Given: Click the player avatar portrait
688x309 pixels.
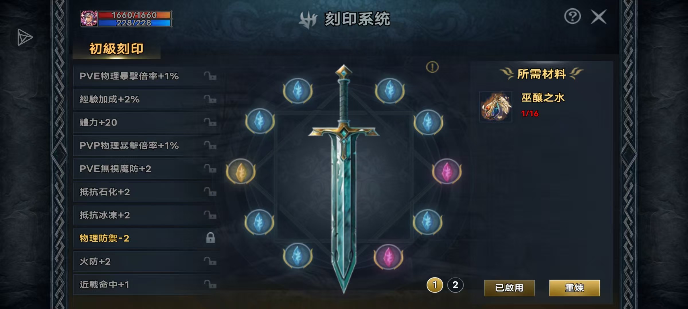Looking at the screenshot, I should (x=89, y=19).
